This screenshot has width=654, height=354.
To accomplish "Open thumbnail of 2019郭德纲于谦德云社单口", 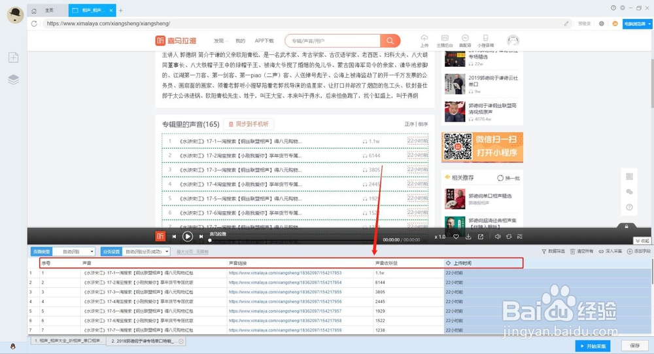I will coord(455,84).
